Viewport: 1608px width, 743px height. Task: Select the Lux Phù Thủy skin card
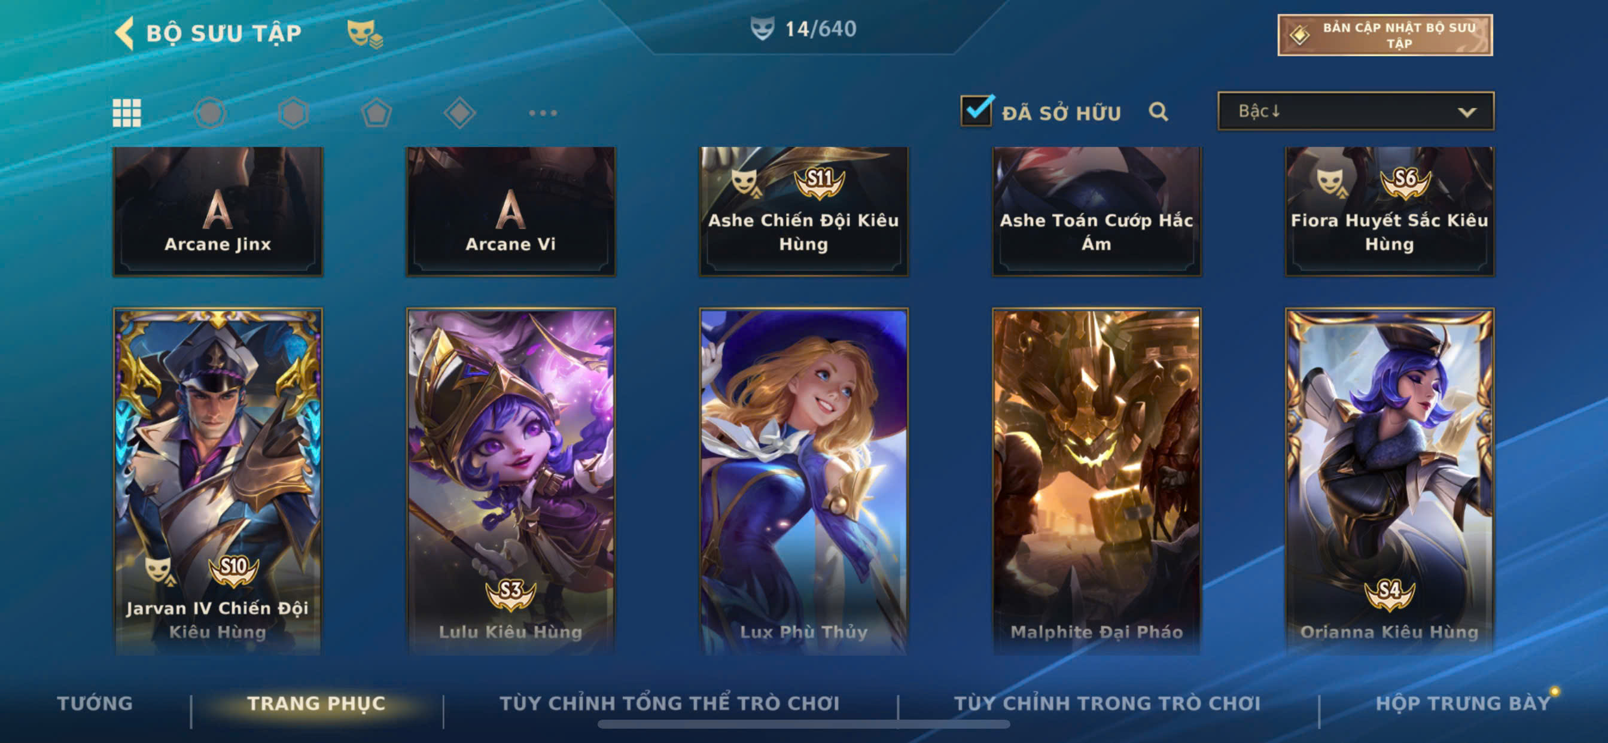[x=803, y=481]
